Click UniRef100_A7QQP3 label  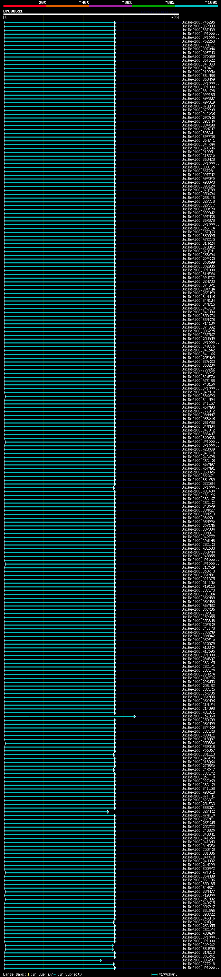click(198, 106)
